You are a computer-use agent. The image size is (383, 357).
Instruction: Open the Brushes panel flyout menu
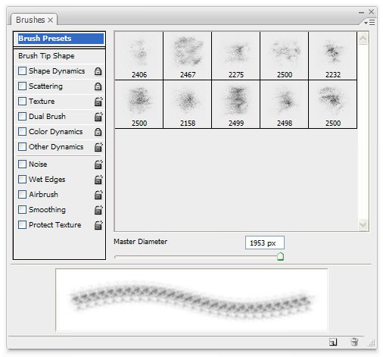click(x=369, y=23)
